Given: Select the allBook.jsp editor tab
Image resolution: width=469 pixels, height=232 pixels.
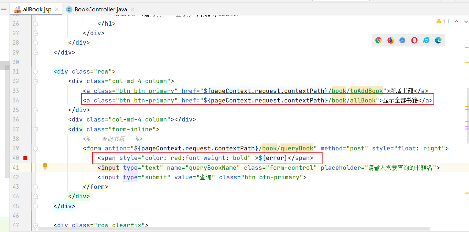Looking at the screenshot, I should [x=37, y=10].
